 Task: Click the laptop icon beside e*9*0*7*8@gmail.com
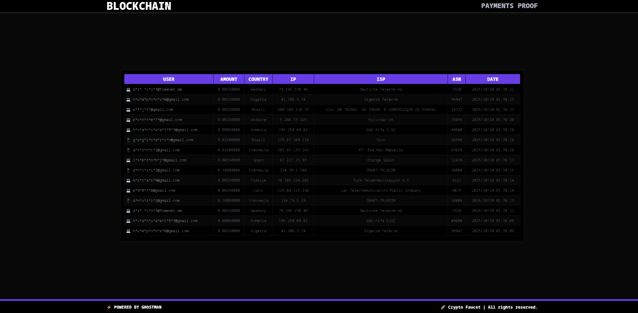click(128, 191)
